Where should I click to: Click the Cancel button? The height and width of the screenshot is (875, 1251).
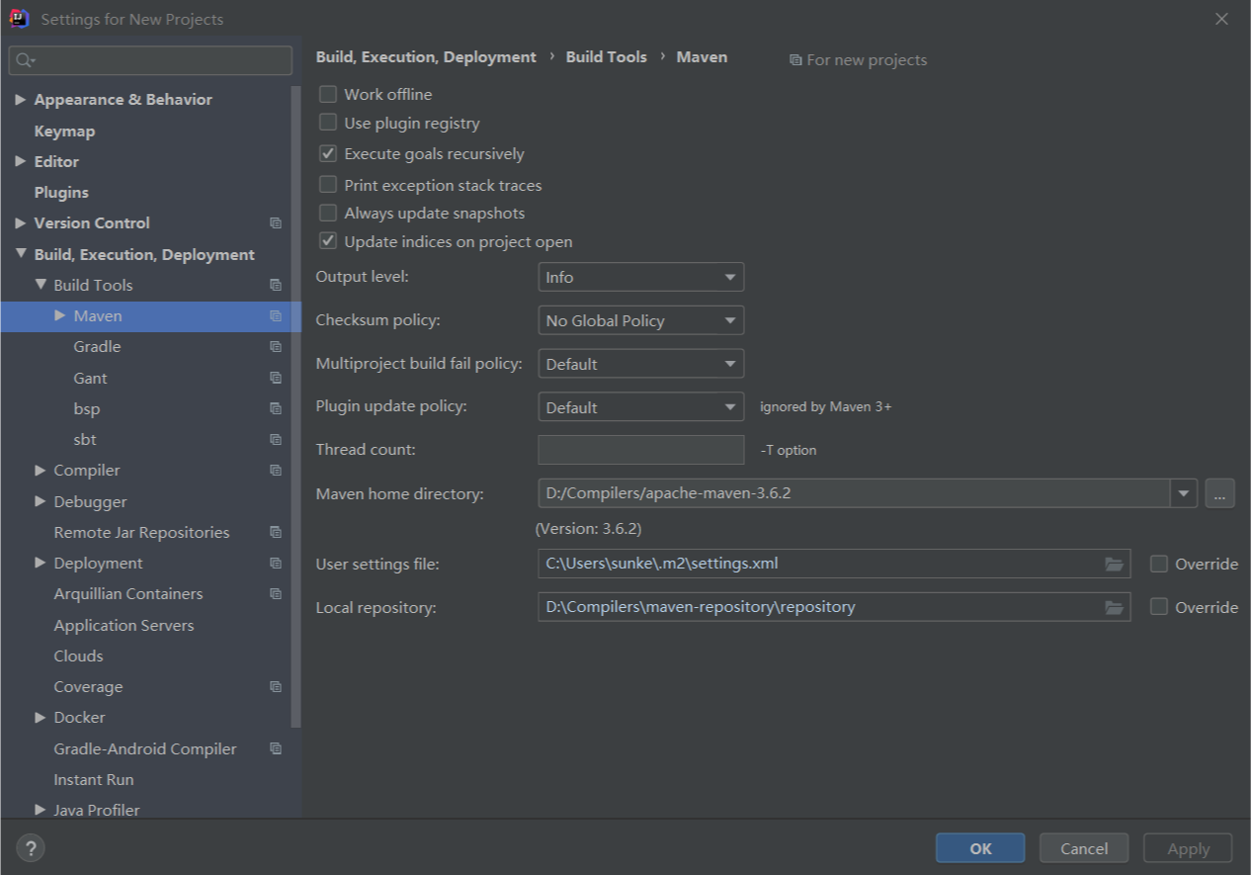[x=1084, y=848]
